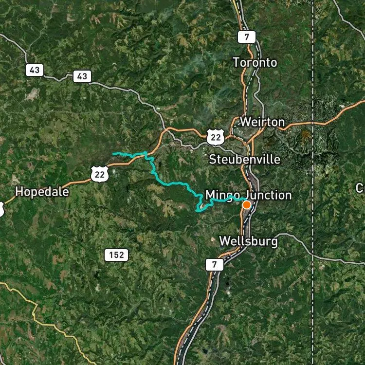Click the teal route line's western end
Image resolution: width=365 pixels, height=365 pixels.
[x=114, y=154]
